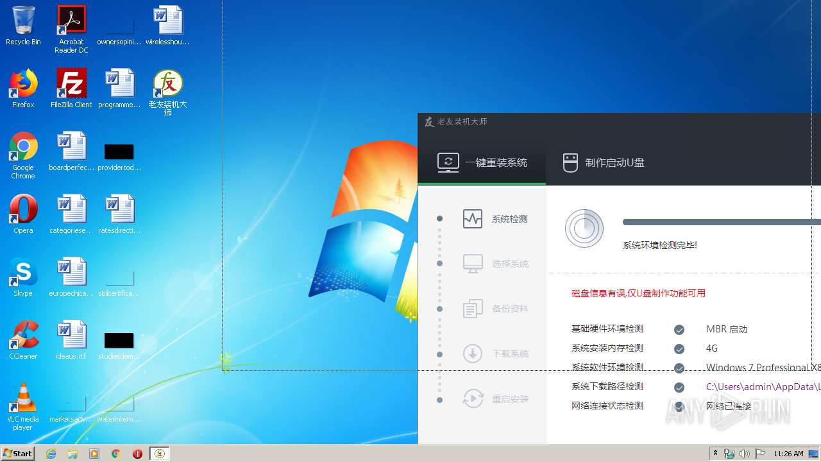Open the volume control tray icon
This screenshot has width=821, height=462.
(x=745, y=454)
